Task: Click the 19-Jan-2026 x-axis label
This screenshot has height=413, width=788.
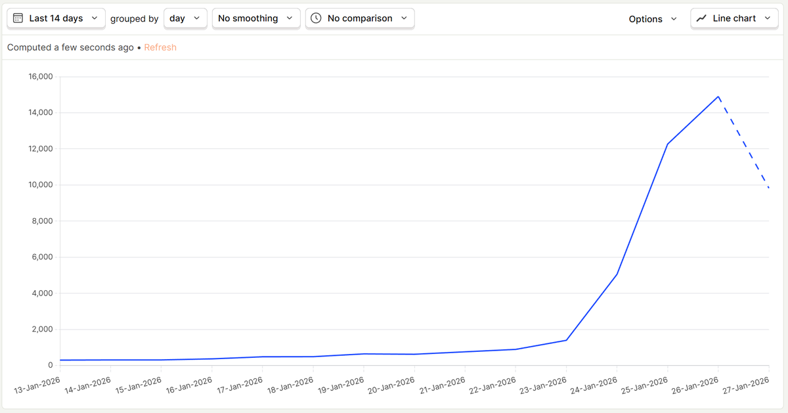Action: pyautogui.click(x=341, y=385)
